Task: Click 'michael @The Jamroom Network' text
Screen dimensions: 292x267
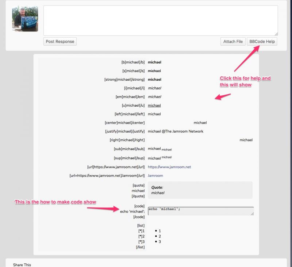Action: (x=176, y=131)
